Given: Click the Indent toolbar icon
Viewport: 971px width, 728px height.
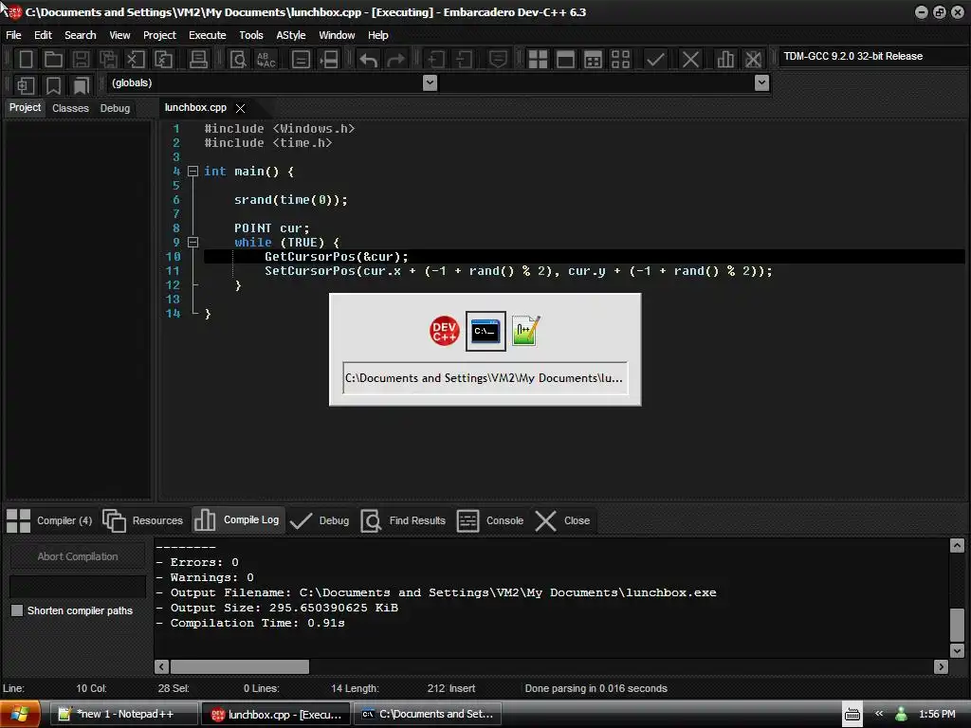Looking at the screenshot, I should [435, 60].
